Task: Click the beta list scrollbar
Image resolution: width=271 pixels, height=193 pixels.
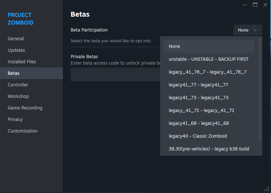Action: click(260, 88)
